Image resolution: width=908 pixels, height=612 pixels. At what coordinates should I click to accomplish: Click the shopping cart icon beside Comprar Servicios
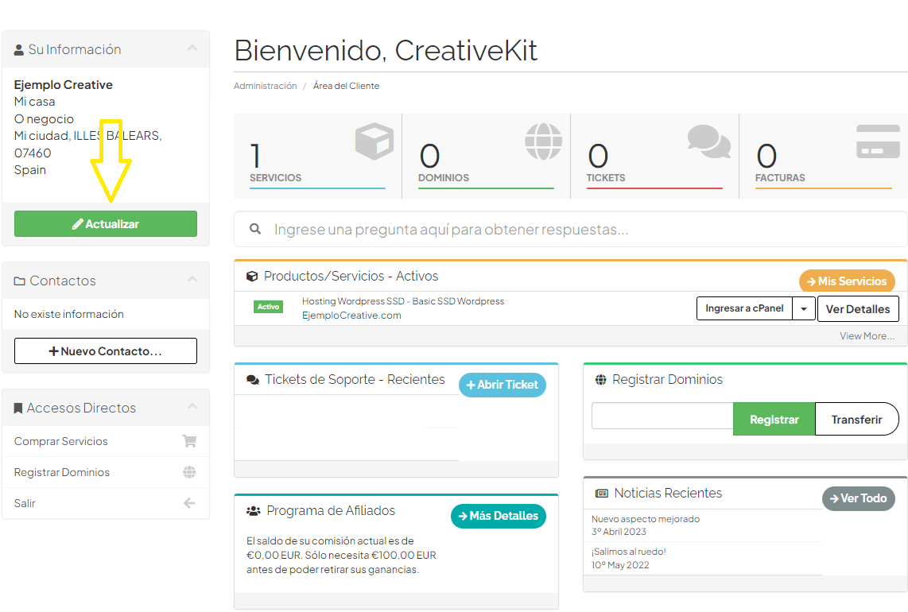click(x=188, y=441)
